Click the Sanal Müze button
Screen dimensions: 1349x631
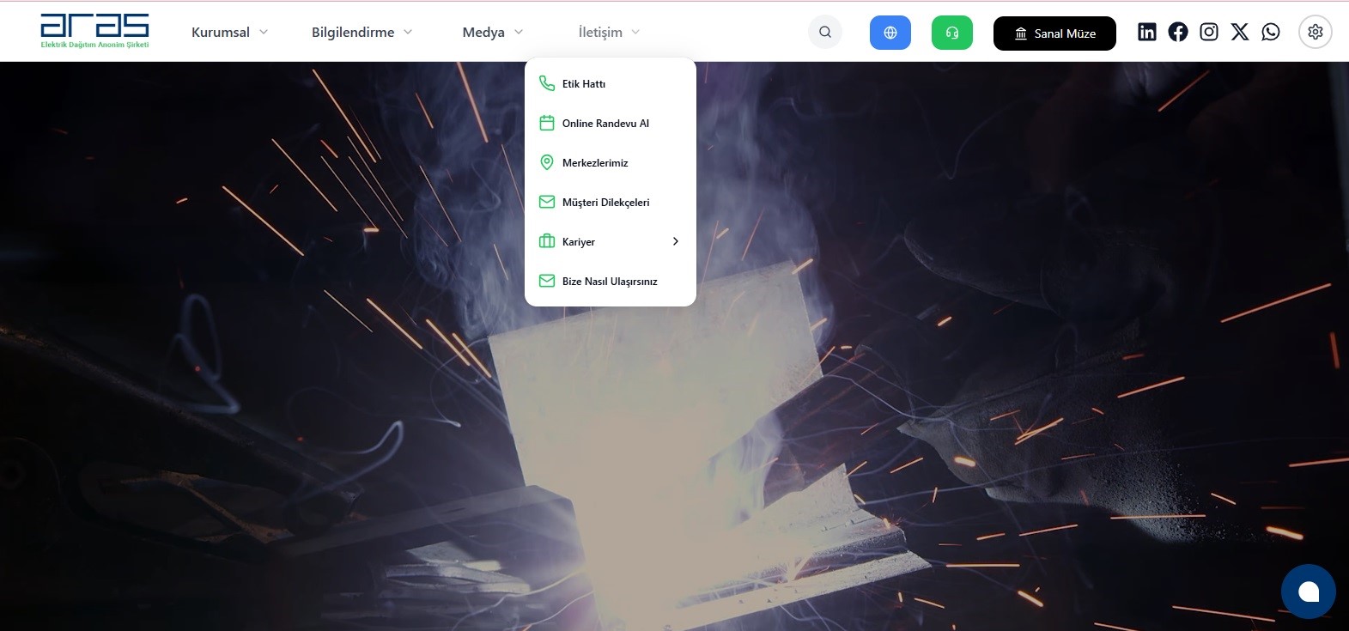(1054, 33)
